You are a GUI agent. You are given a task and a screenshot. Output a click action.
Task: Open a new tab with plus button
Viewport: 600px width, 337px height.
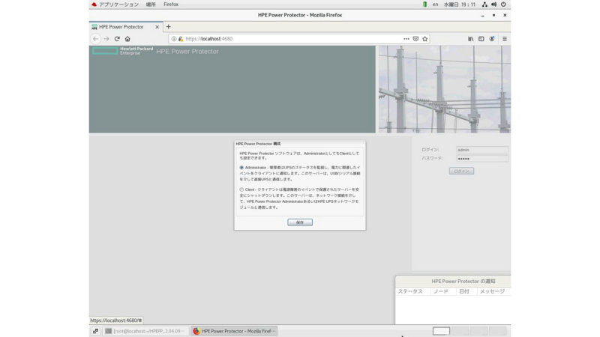(x=168, y=26)
